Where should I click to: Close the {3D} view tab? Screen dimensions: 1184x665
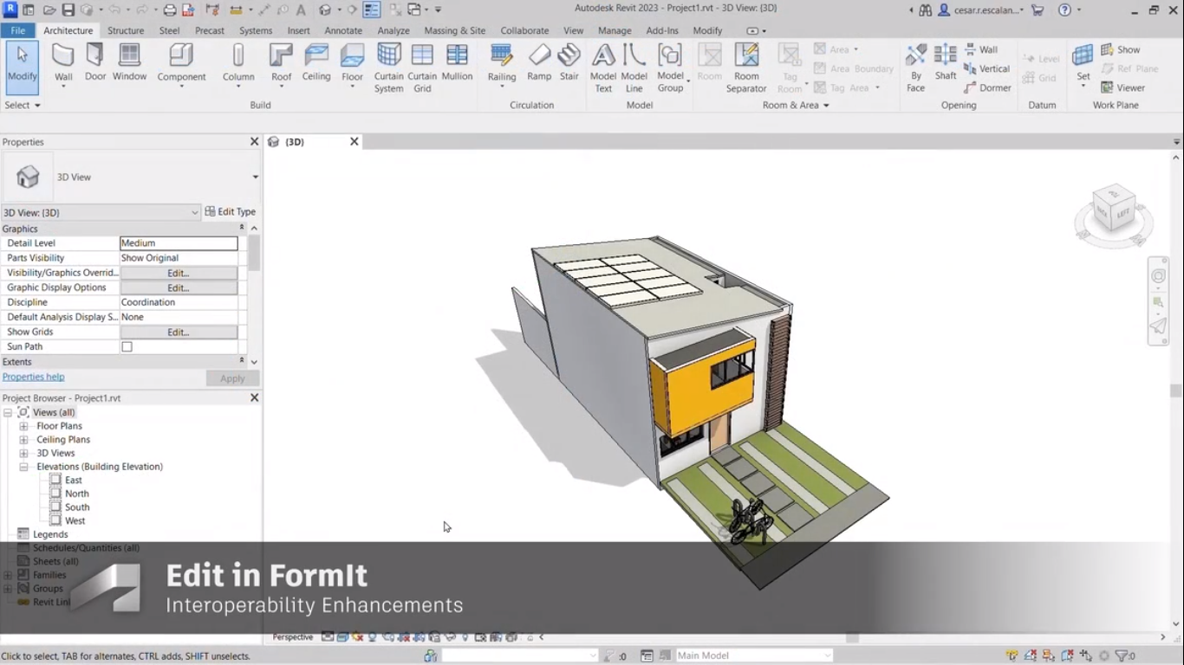pos(354,141)
